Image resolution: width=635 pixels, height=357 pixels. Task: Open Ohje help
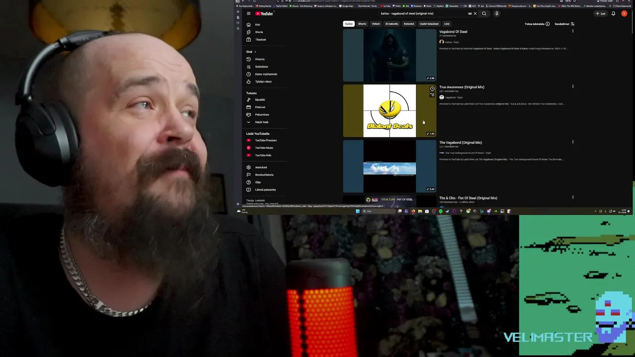[x=257, y=182]
